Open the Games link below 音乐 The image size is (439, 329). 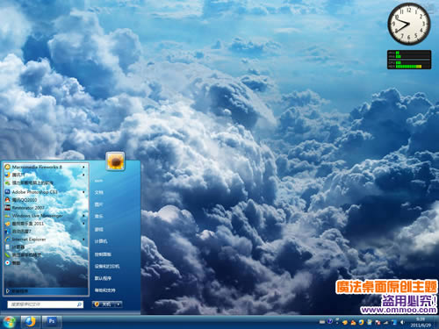[x=99, y=230]
